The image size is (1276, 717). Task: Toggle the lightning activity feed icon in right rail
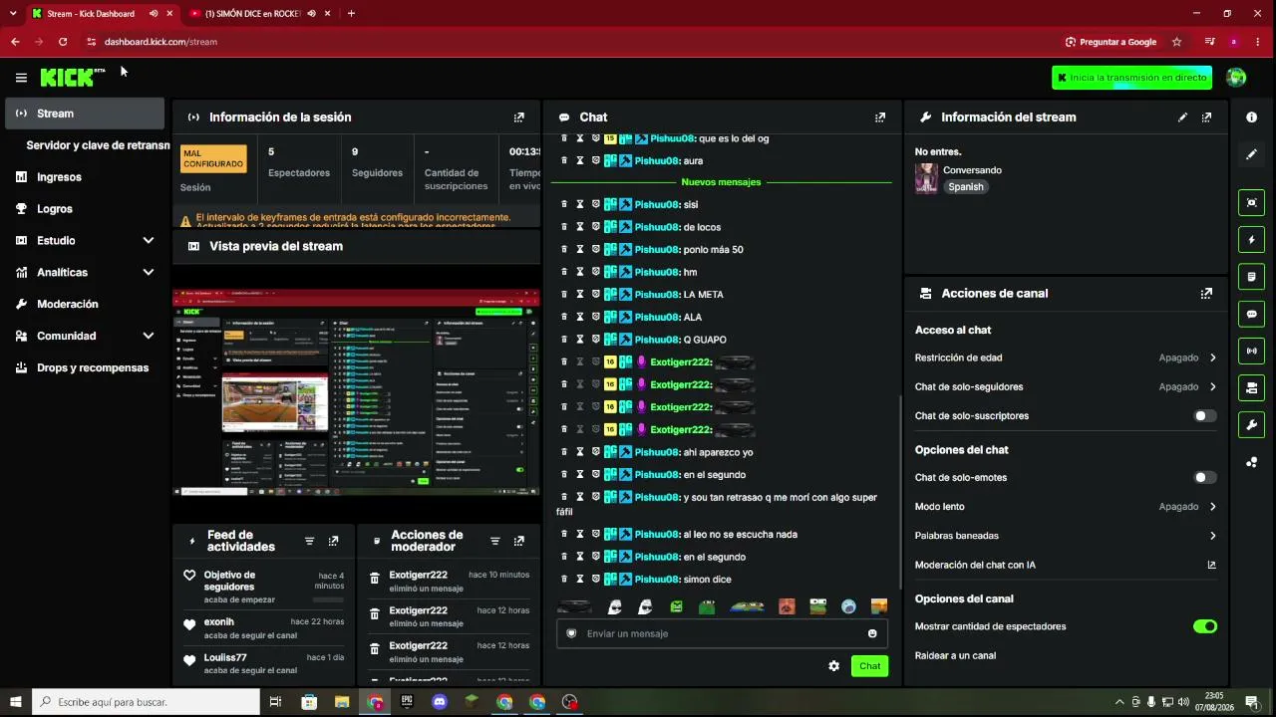tap(1252, 240)
